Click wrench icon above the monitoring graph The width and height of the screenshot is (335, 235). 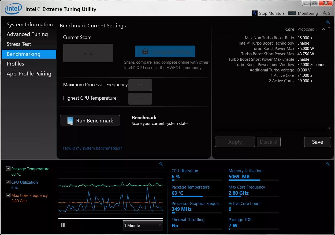[161, 164]
